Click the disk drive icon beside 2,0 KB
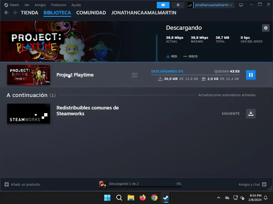Image resolution: width=273 pixels, height=204 pixels. click(203, 79)
